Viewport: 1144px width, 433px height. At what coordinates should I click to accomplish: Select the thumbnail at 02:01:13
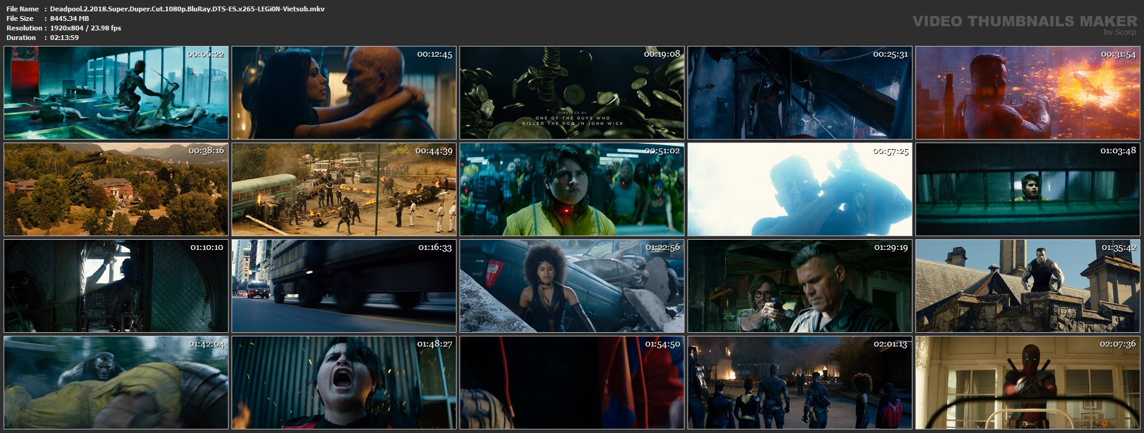800,382
